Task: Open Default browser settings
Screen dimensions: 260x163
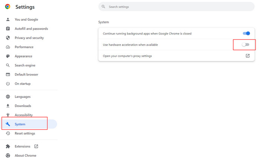Action: (x=26, y=74)
